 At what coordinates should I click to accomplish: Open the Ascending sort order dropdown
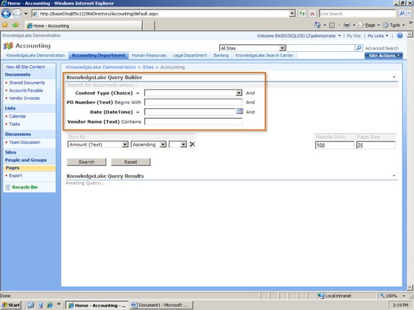click(x=163, y=145)
